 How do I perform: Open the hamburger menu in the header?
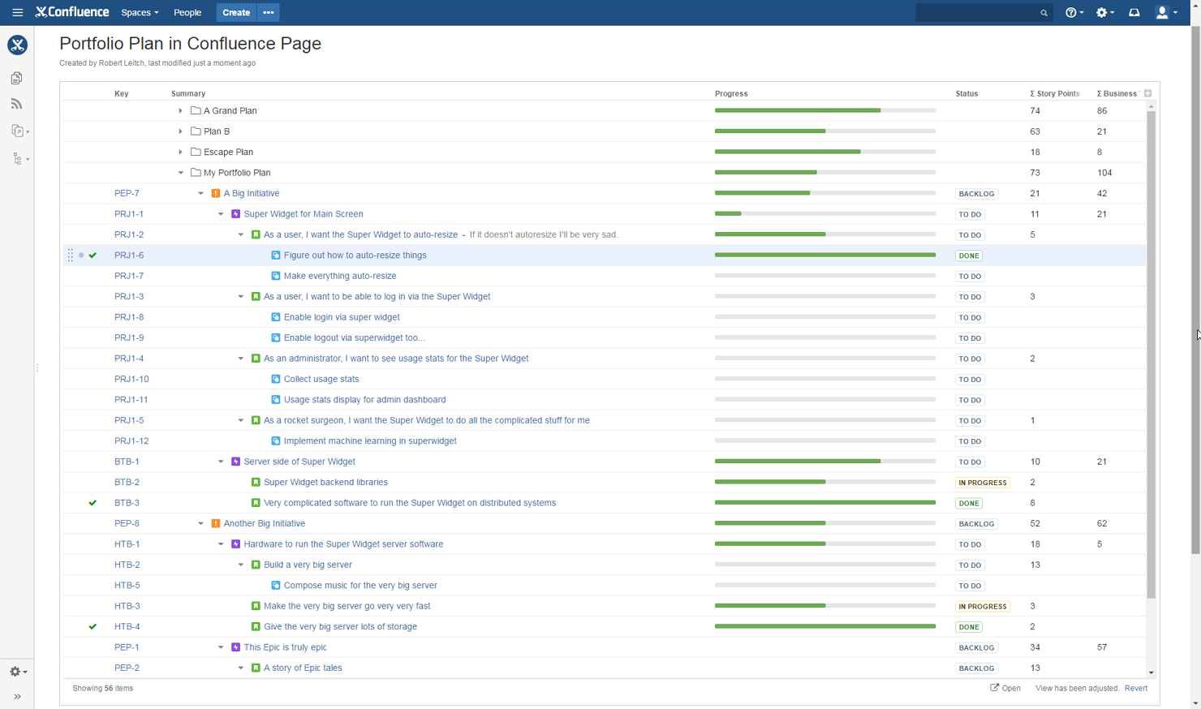pyautogui.click(x=17, y=12)
